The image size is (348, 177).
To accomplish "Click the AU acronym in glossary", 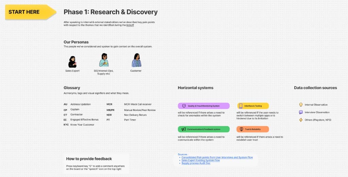I will [x=66, y=104].
